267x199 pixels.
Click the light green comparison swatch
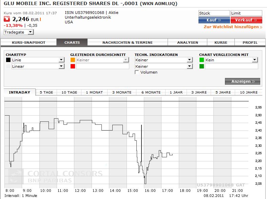tap(202, 60)
